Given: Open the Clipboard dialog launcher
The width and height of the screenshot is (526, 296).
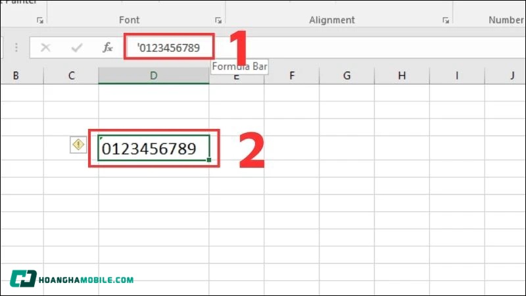Looking at the screenshot, I should coord(40,21).
